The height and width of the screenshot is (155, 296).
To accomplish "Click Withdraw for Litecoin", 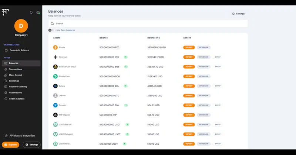I will pyautogui.click(x=204, y=96).
